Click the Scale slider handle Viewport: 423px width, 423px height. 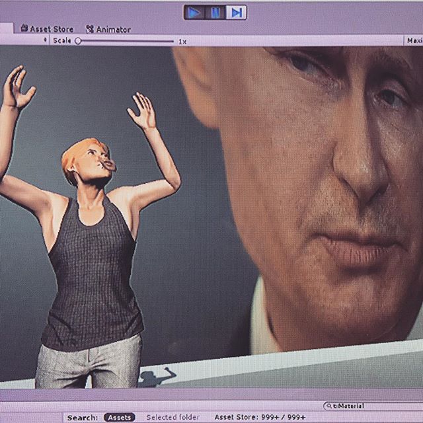(78, 41)
